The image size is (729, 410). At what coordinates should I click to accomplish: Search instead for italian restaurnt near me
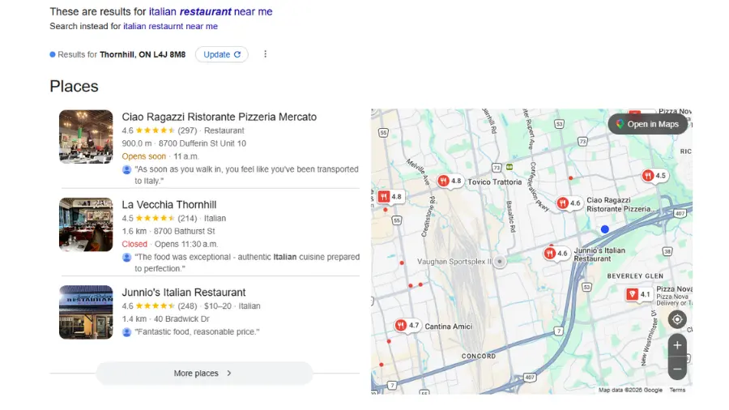170,26
